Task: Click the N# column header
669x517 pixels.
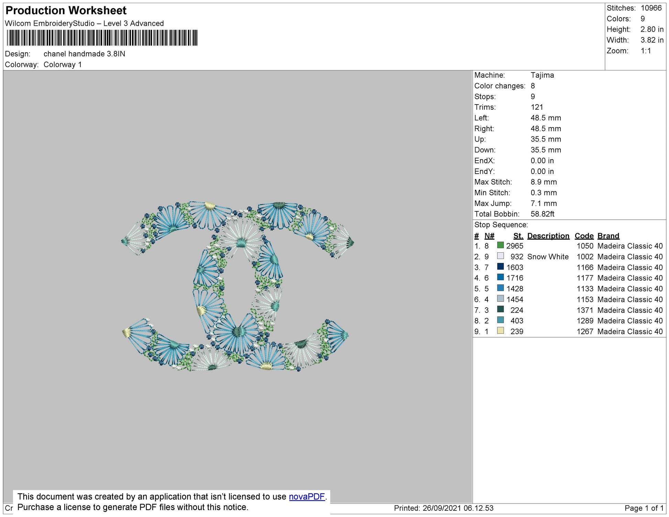Action: coord(489,236)
